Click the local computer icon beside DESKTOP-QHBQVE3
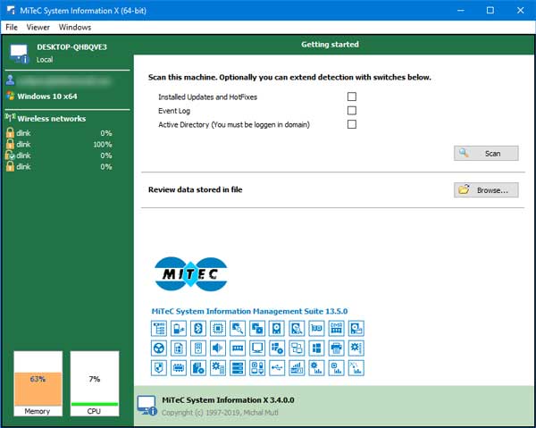The width and height of the screenshot is (536, 428). 19,54
